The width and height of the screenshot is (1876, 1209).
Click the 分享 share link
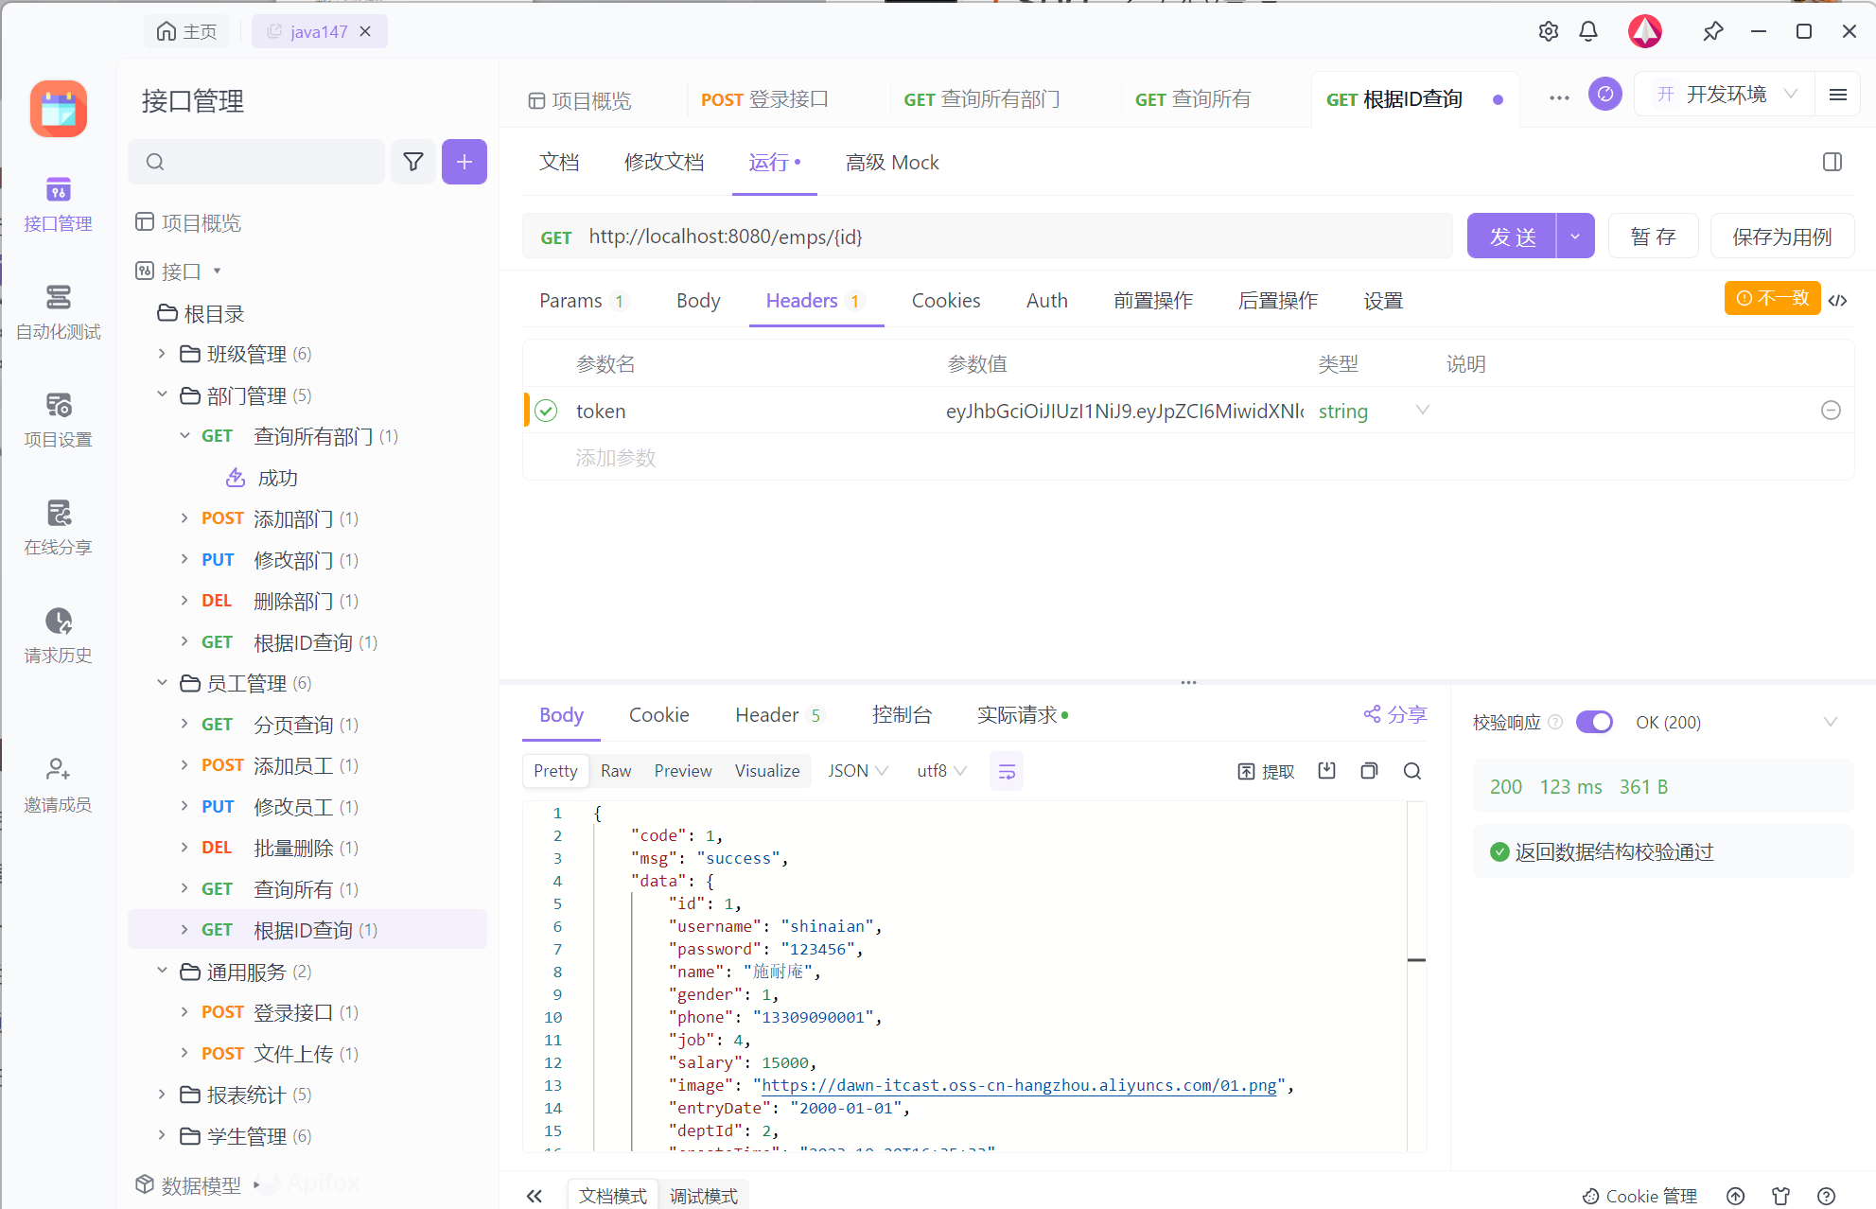1395,714
